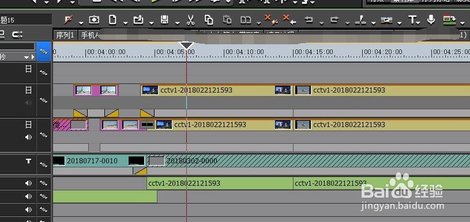Screen dimensions: 470x222
Task: Click the paste icon
Action: tap(227, 20)
